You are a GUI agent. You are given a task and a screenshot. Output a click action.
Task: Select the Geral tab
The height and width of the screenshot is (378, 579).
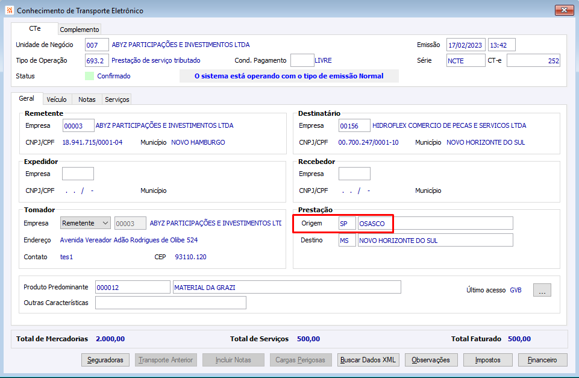(27, 98)
